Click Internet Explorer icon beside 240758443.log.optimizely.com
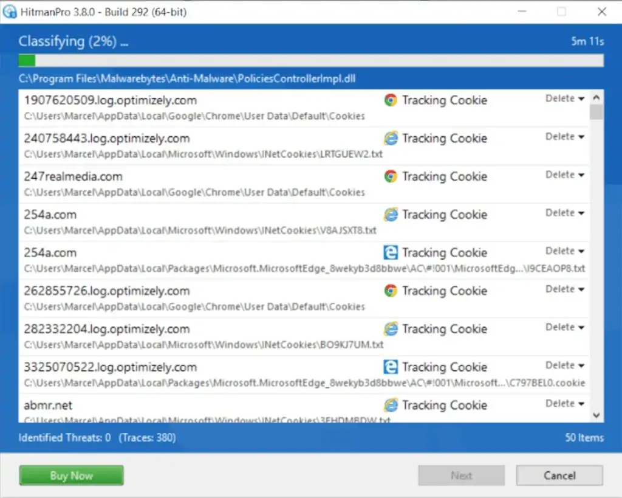 click(391, 138)
